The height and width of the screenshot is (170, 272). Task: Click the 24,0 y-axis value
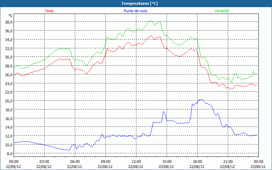coord(9,83)
